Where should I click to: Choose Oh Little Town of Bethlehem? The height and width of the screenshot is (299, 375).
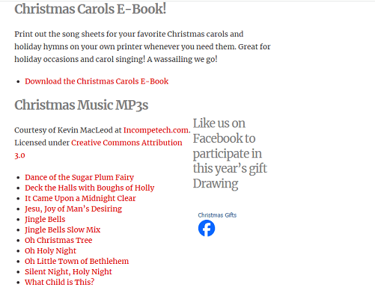[x=76, y=261]
